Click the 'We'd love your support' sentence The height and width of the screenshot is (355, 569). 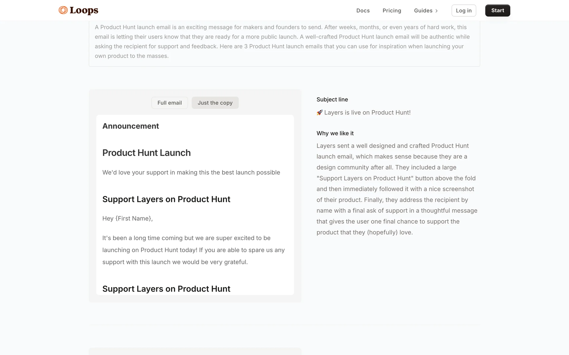point(191,172)
